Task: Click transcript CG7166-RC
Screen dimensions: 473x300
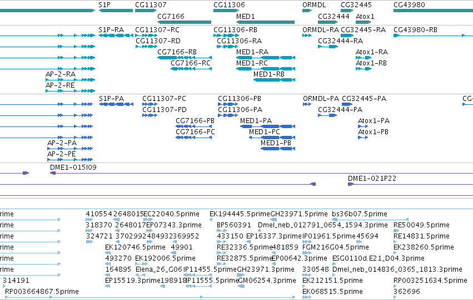Action: tap(191, 63)
